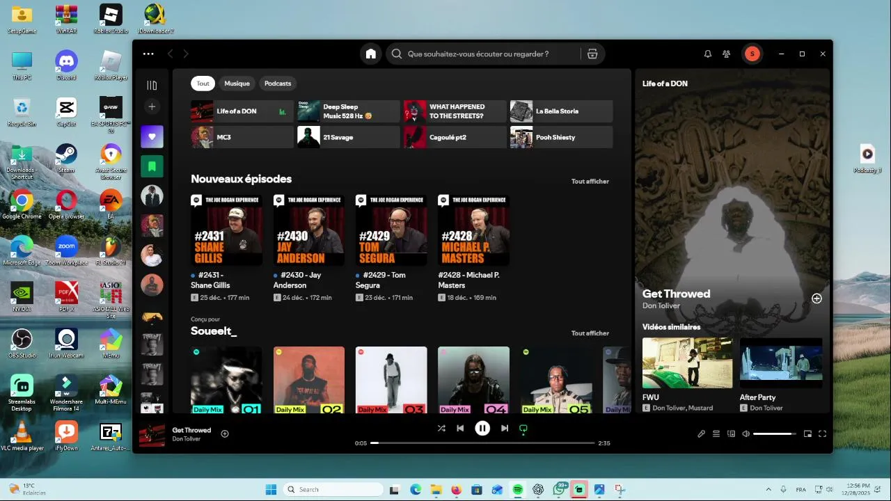Open the Browse icon beside search bar

click(592, 54)
